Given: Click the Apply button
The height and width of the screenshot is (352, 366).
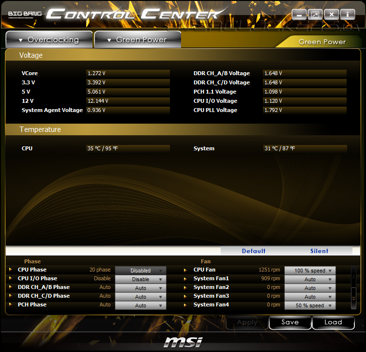Looking at the screenshot, I should (x=247, y=322).
